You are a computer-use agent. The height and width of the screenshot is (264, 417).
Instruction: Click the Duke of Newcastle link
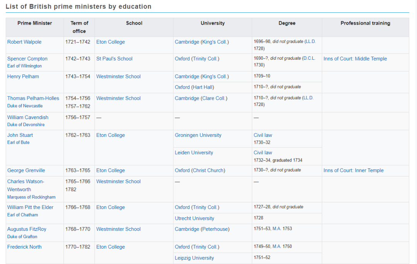tap(25, 106)
